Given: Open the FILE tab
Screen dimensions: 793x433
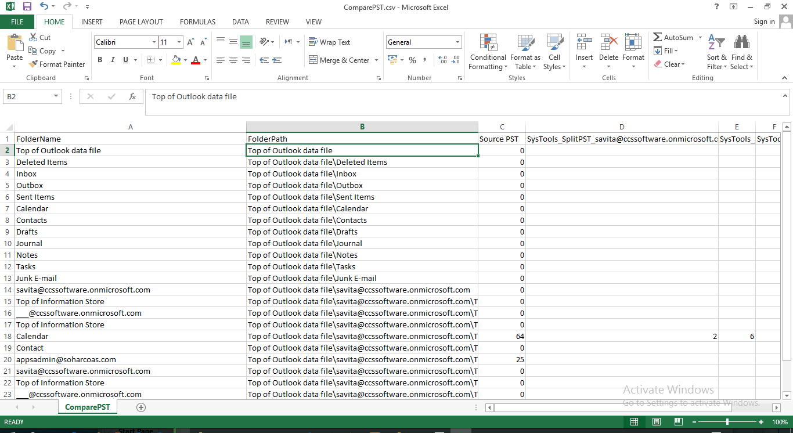Looking at the screenshot, I should [x=17, y=21].
